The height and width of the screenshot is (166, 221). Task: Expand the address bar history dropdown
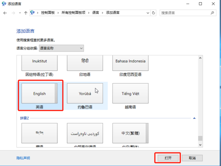148,13
